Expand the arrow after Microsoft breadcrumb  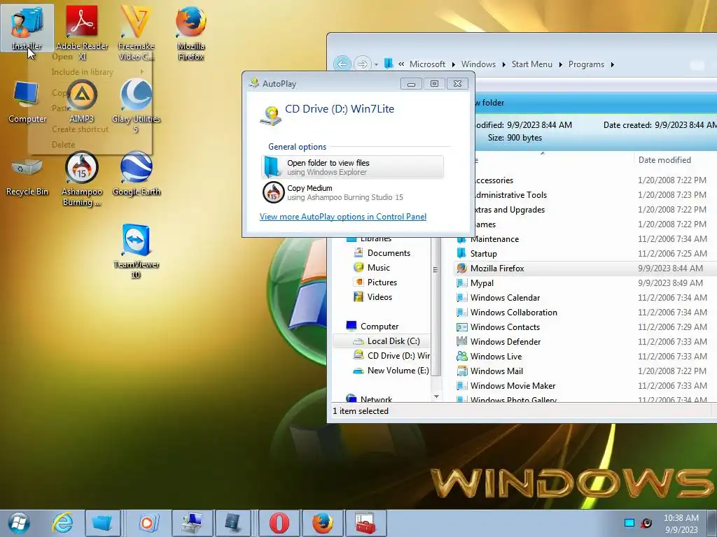[453, 64]
